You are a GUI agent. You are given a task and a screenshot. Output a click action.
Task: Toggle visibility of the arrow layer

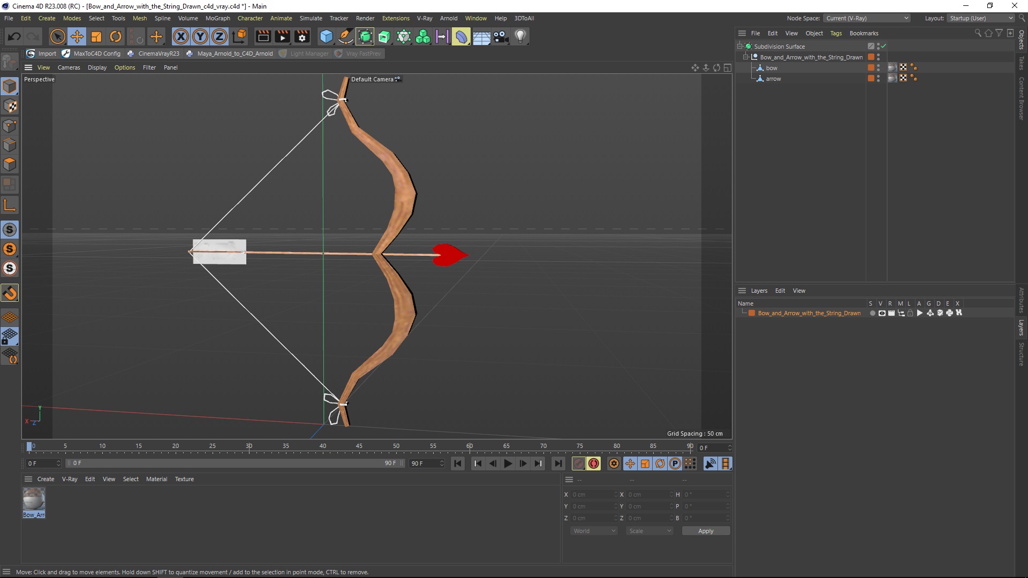878,77
